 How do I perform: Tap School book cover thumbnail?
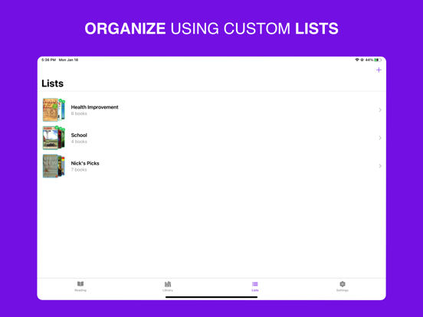tap(54, 138)
